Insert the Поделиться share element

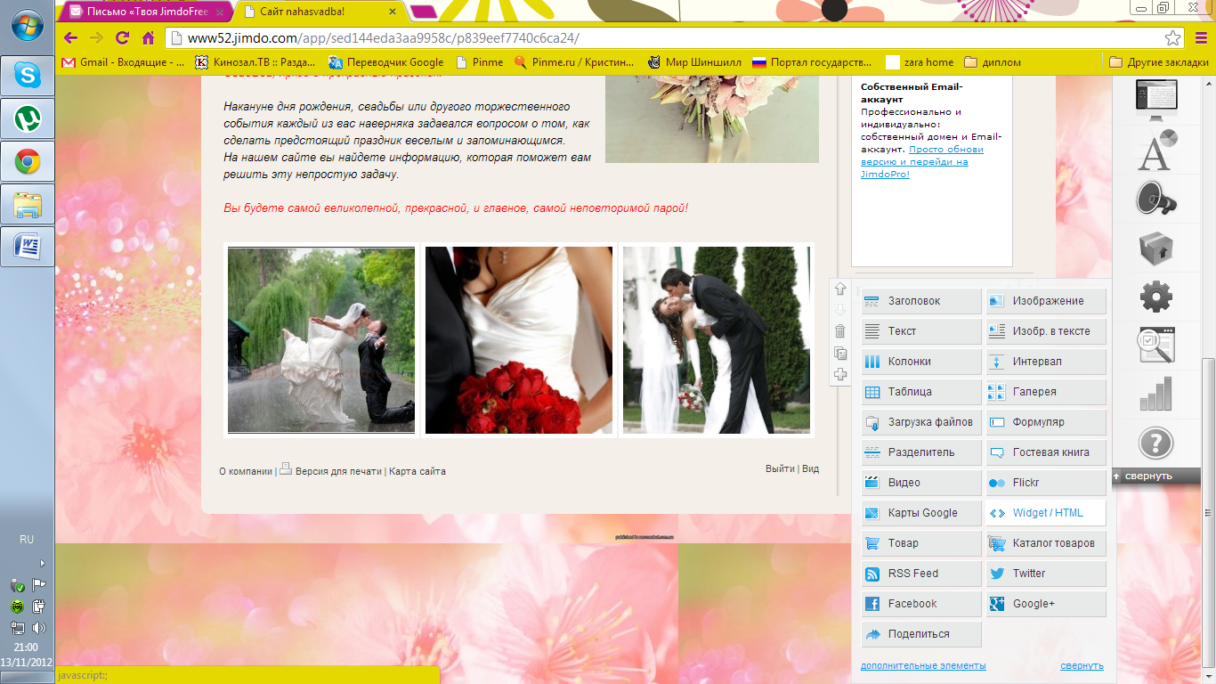921,634
